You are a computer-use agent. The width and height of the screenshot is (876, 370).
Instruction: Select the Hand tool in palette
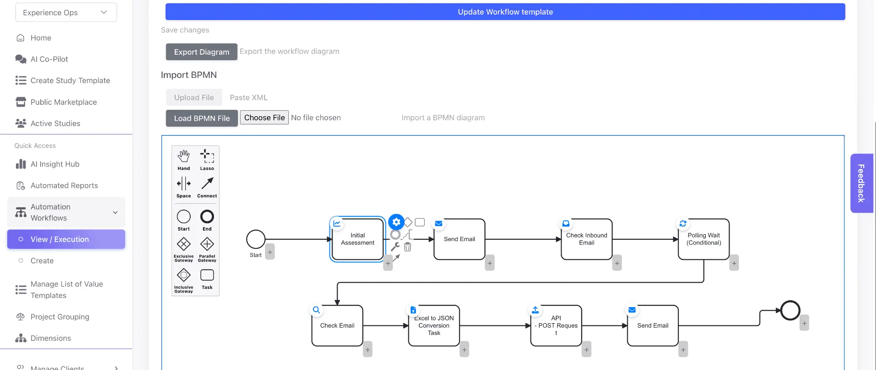(183, 159)
